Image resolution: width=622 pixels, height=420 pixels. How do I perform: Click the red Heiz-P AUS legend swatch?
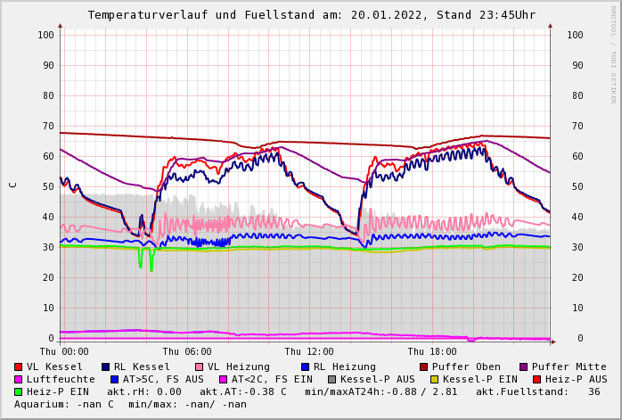536,379
